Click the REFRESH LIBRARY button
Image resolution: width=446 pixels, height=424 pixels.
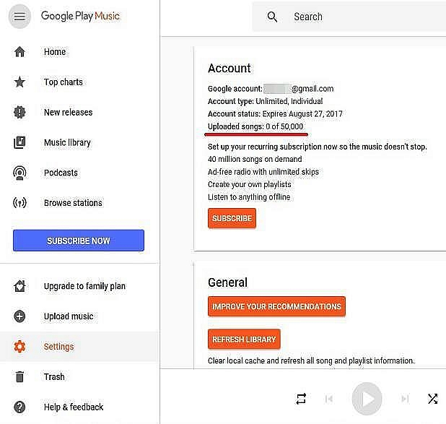click(x=244, y=339)
